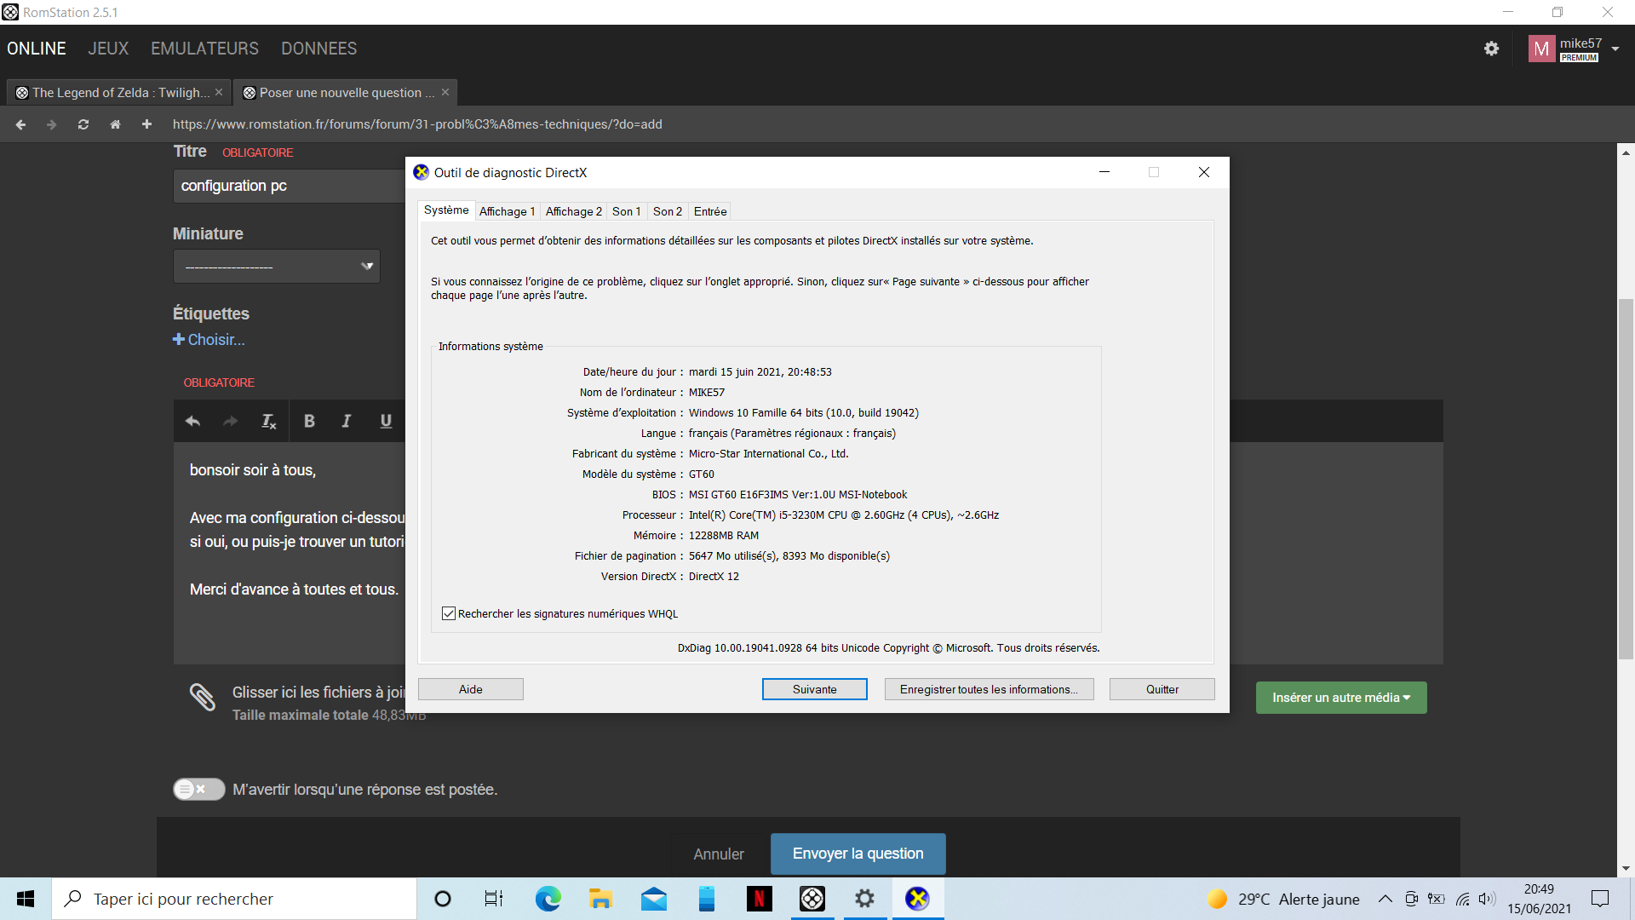Expand Insérer un autre média dropdown
The image size is (1635, 920).
click(x=1341, y=698)
